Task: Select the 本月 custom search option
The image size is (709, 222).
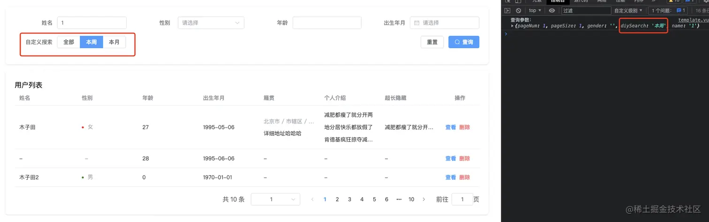Action: point(114,42)
